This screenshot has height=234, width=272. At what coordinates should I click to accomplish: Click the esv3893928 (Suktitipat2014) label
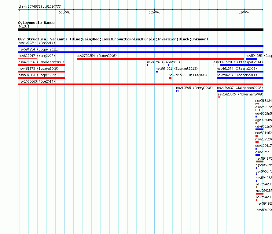[238, 62]
